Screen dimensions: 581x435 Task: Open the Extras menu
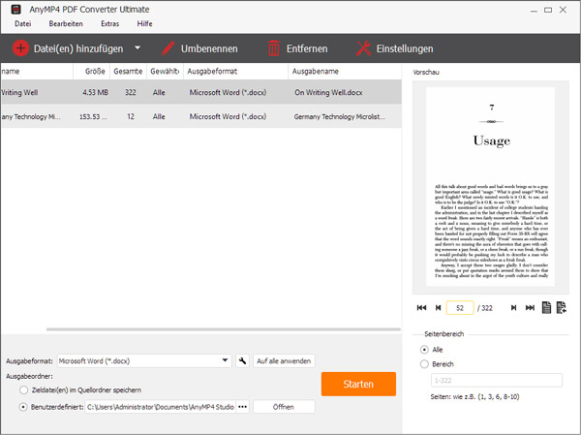coord(109,23)
